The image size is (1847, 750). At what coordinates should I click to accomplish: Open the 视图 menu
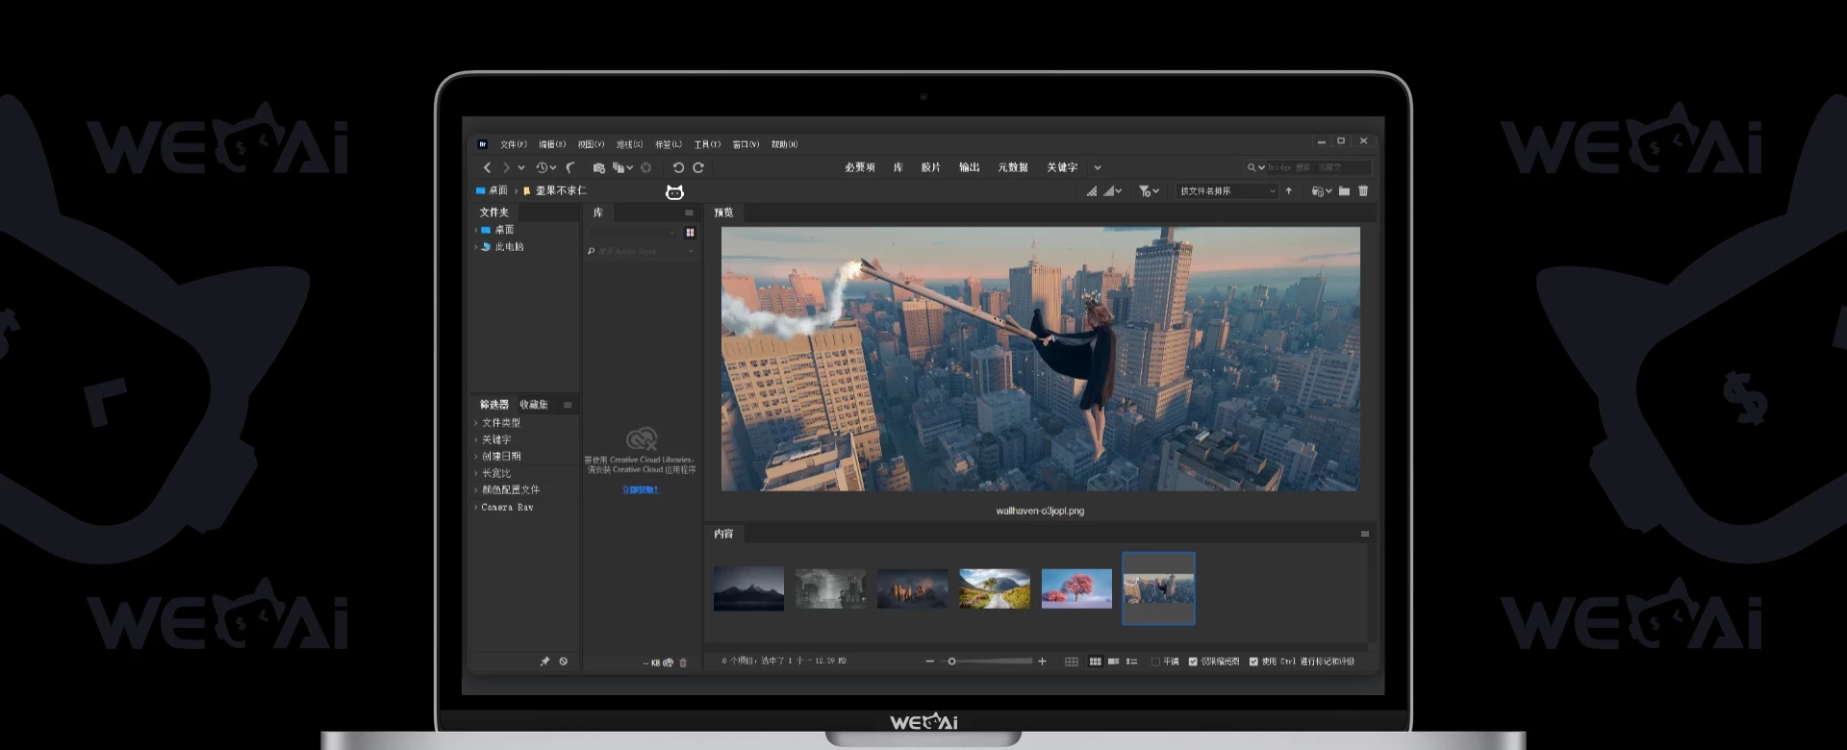click(x=591, y=145)
